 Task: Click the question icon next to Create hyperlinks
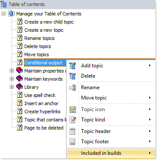20,111
